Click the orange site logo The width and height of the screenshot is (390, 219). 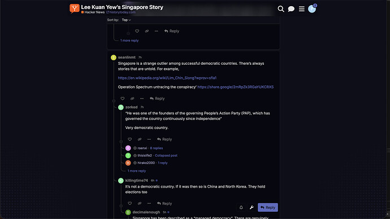point(75,8)
